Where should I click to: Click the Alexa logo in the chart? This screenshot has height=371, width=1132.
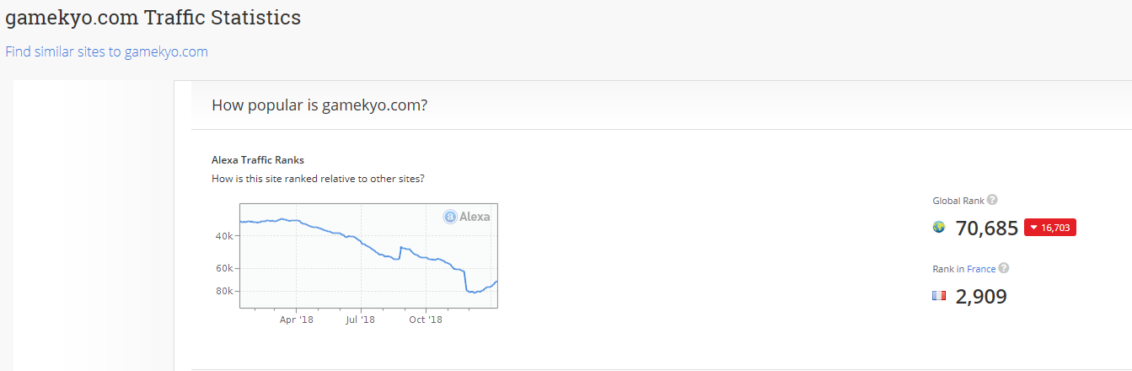pos(467,217)
